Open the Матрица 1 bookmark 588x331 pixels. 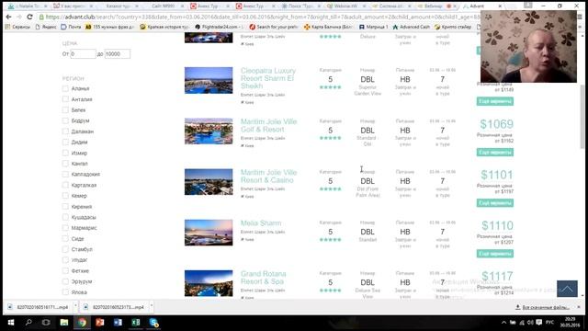coord(373,27)
